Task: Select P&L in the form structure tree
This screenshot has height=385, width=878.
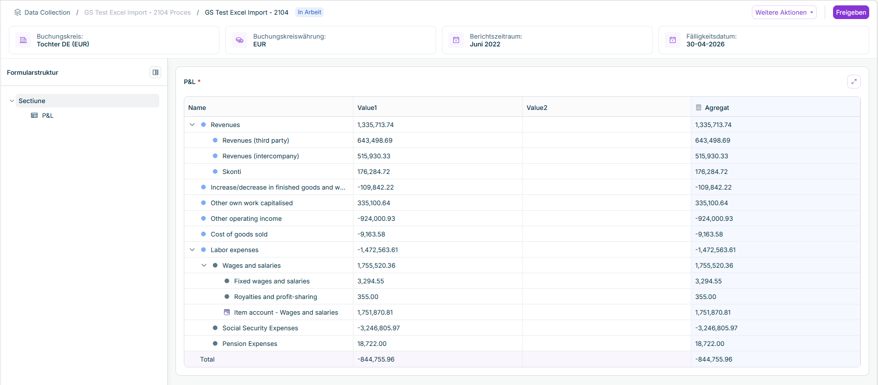Action: pos(47,116)
